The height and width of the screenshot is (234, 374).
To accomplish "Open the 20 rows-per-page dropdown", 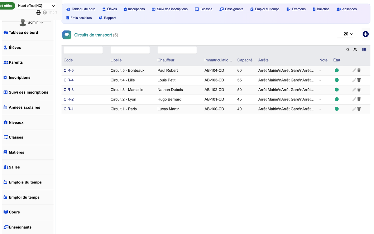I will click(346, 34).
